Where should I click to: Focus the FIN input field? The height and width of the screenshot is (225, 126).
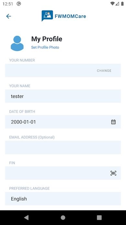coord(63,173)
